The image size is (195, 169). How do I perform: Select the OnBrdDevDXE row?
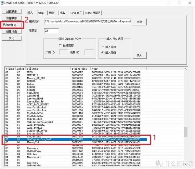76,119
